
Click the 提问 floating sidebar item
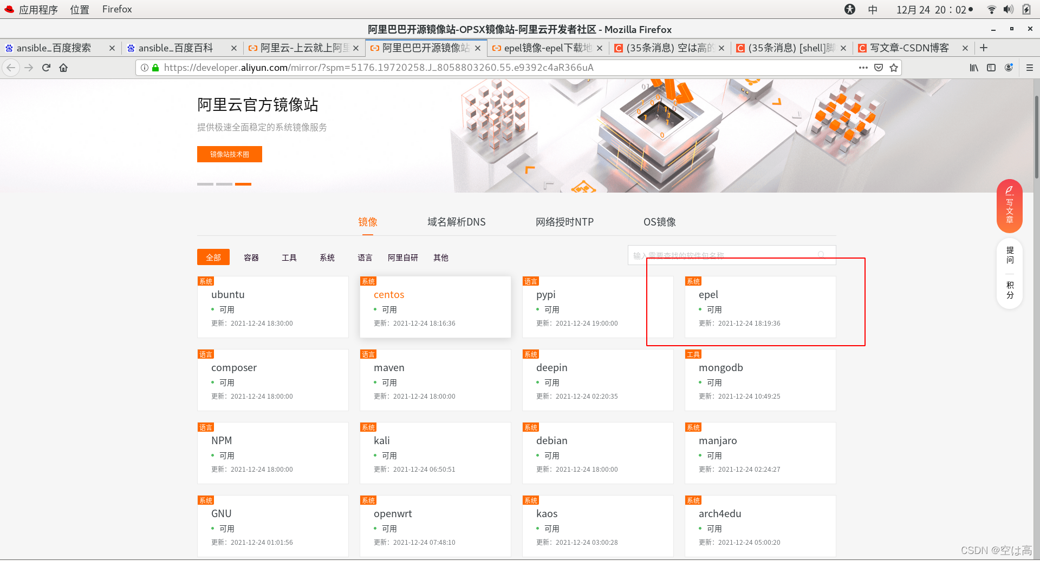1010,255
